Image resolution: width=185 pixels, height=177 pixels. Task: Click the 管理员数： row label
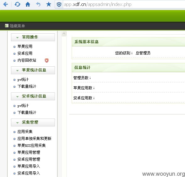coord(82,78)
